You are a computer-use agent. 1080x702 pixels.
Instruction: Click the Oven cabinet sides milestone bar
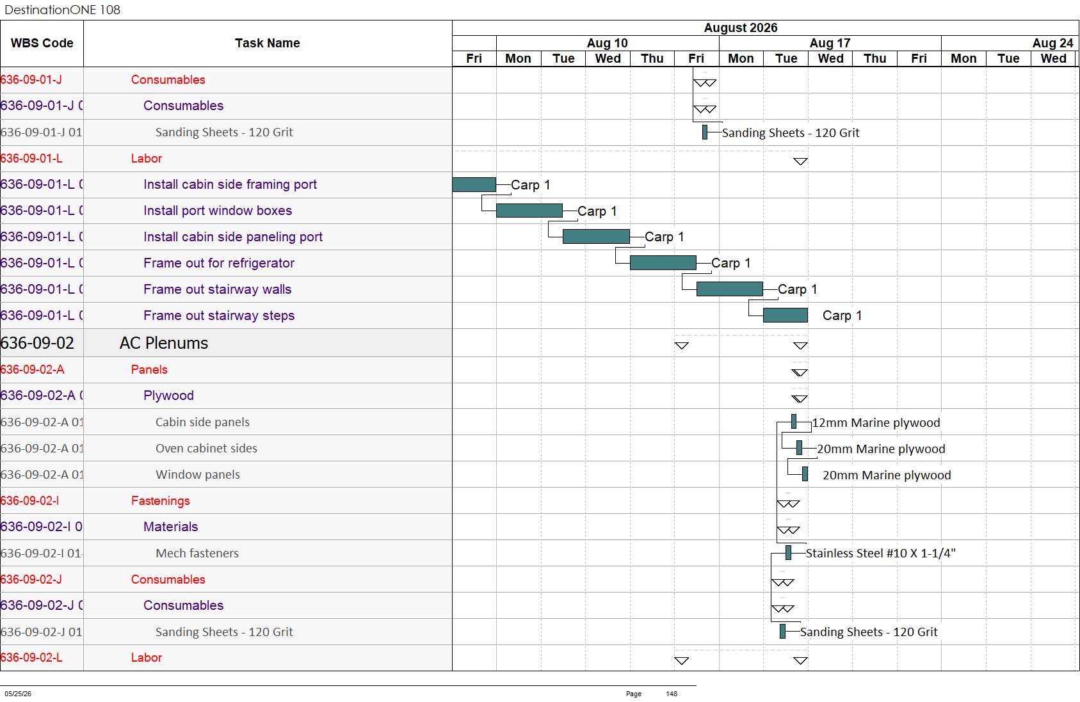tap(799, 448)
